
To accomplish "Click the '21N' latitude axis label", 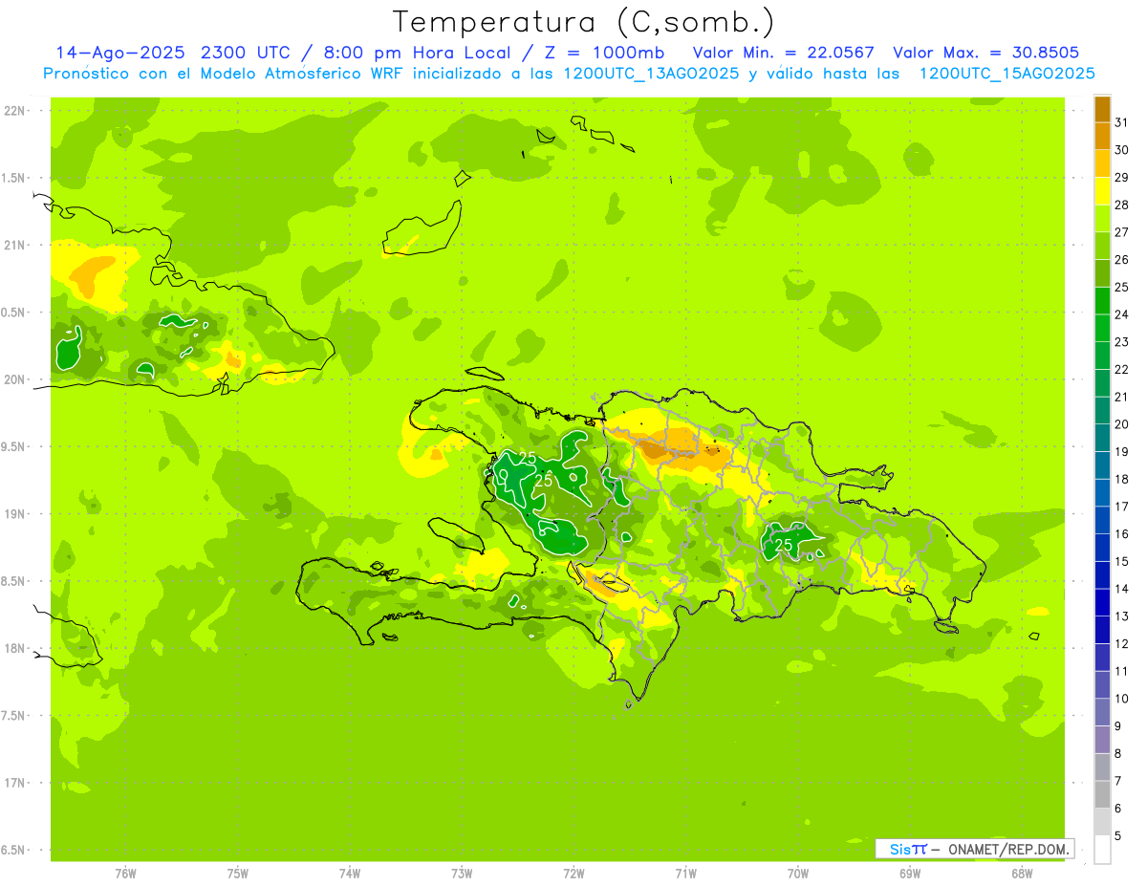I will [x=15, y=246].
